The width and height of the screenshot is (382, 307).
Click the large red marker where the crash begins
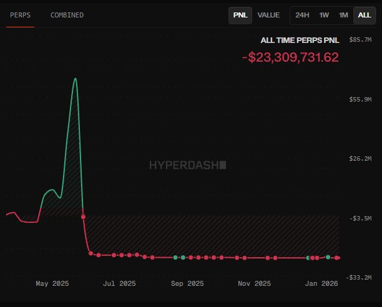point(83,217)
